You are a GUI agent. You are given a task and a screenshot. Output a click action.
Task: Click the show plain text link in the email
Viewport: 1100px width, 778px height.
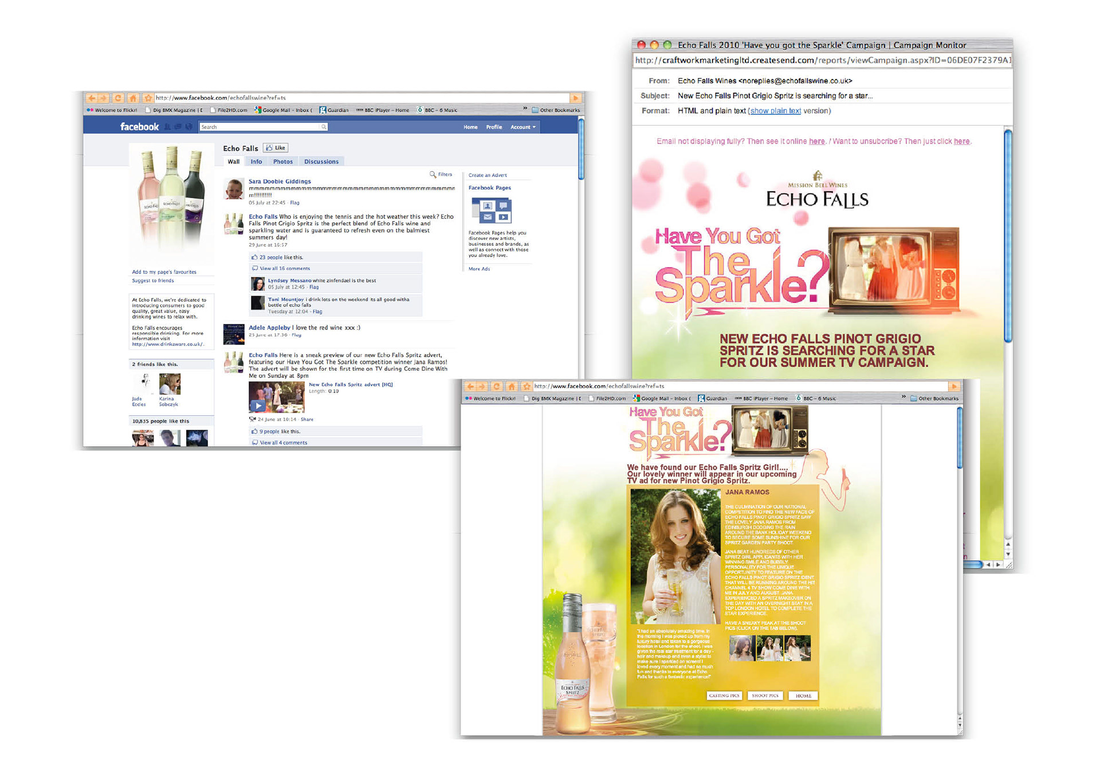tap(776, 111)
